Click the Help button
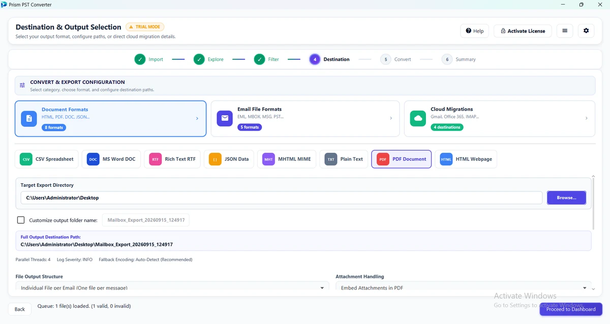Viewport: 610px width, 324px height. click(x=474, y=31)
